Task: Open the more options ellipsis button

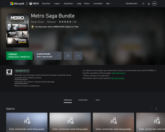Action: (78, 56)
